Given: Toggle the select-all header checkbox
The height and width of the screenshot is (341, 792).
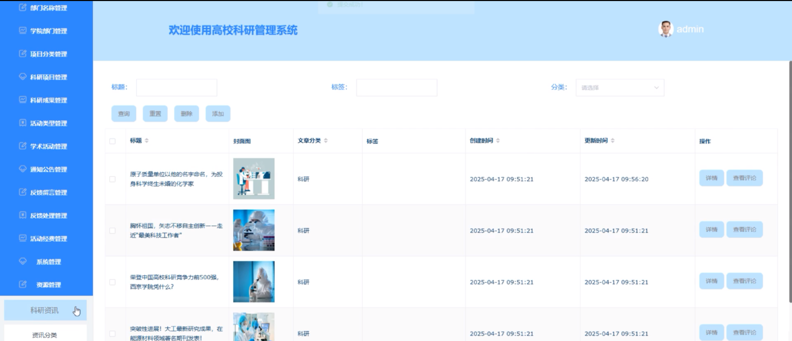Looking at the screenshot, I should click(112, 141).
